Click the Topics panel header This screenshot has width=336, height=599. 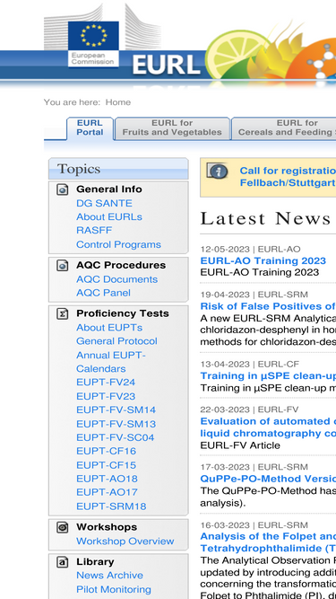118,169
